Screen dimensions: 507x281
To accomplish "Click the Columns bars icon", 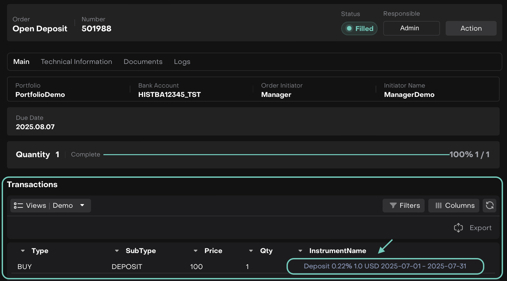I will coord(438,205).
